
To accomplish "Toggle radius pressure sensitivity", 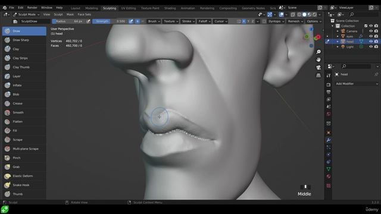I will (89, 21).
